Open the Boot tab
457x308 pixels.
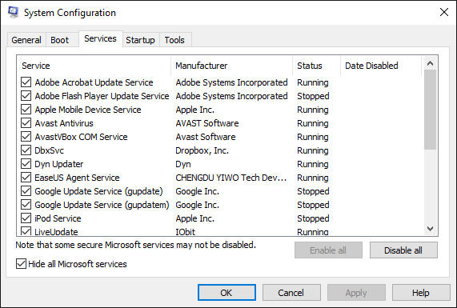point(59,40)
